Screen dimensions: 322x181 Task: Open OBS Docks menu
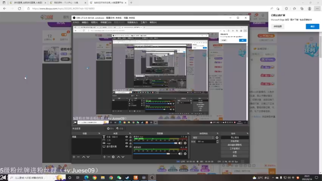[x=106, y=23]
